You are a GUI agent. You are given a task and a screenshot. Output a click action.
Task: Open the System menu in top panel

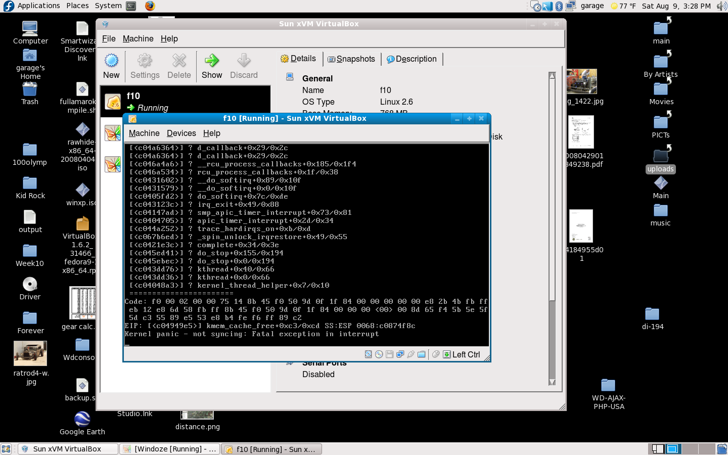click(x=108, y=6)
